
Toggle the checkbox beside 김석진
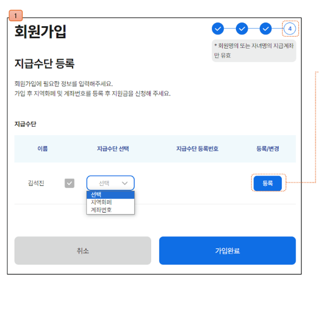(x=69, y=183)
